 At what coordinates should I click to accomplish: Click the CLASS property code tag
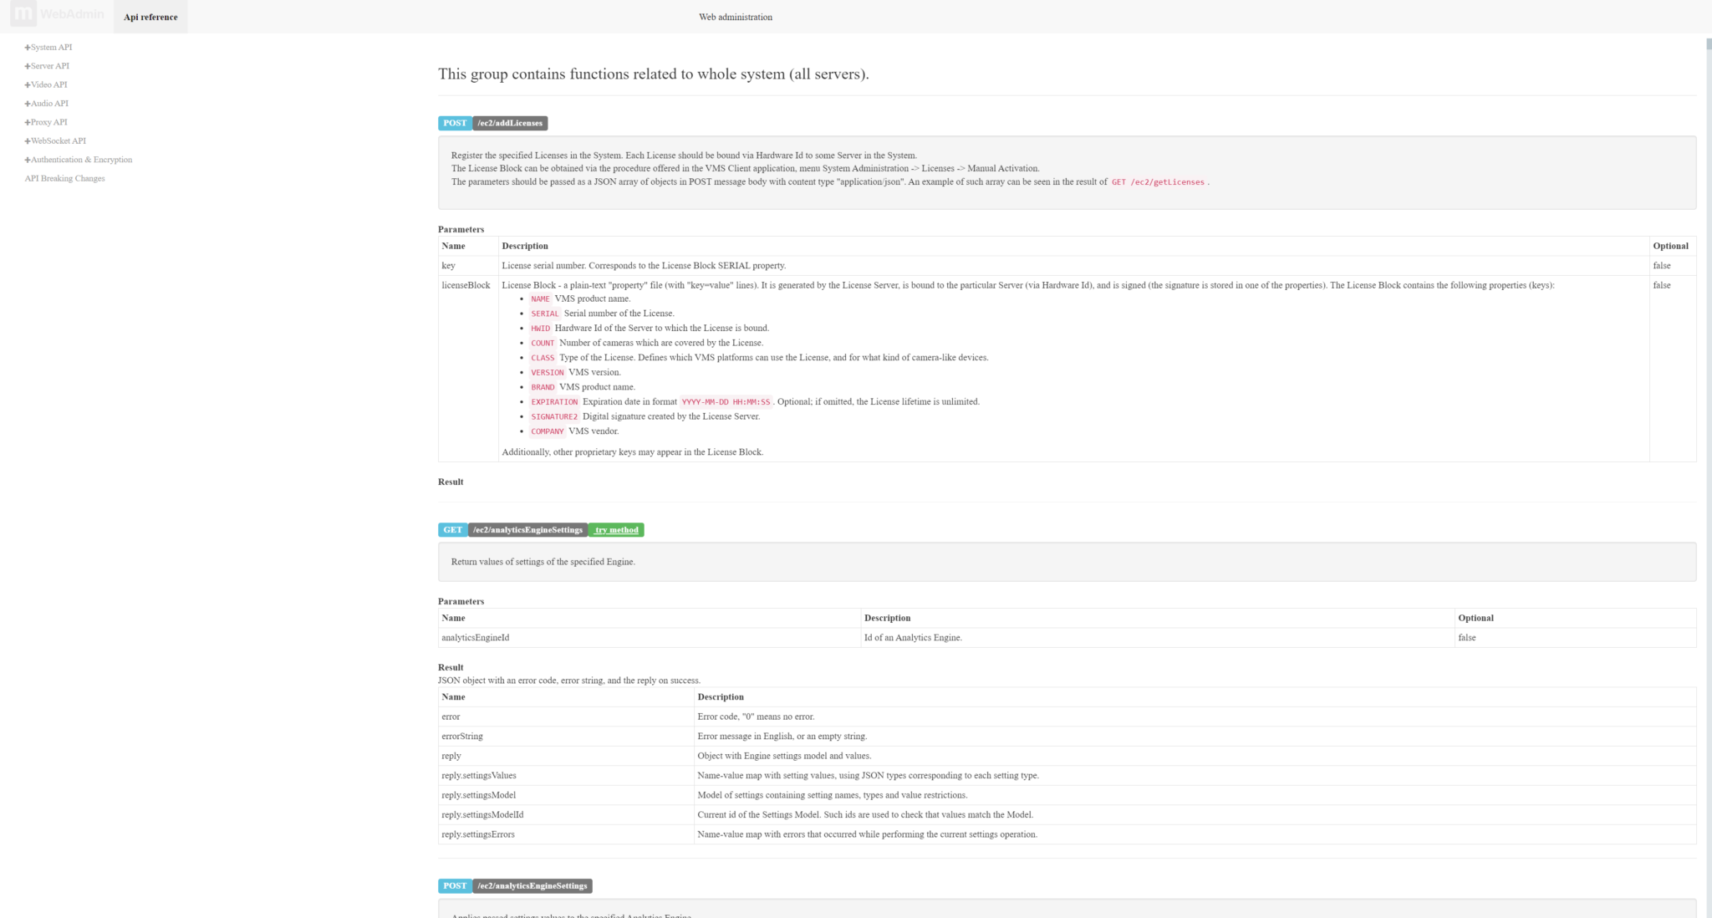[x=543, y=358]
